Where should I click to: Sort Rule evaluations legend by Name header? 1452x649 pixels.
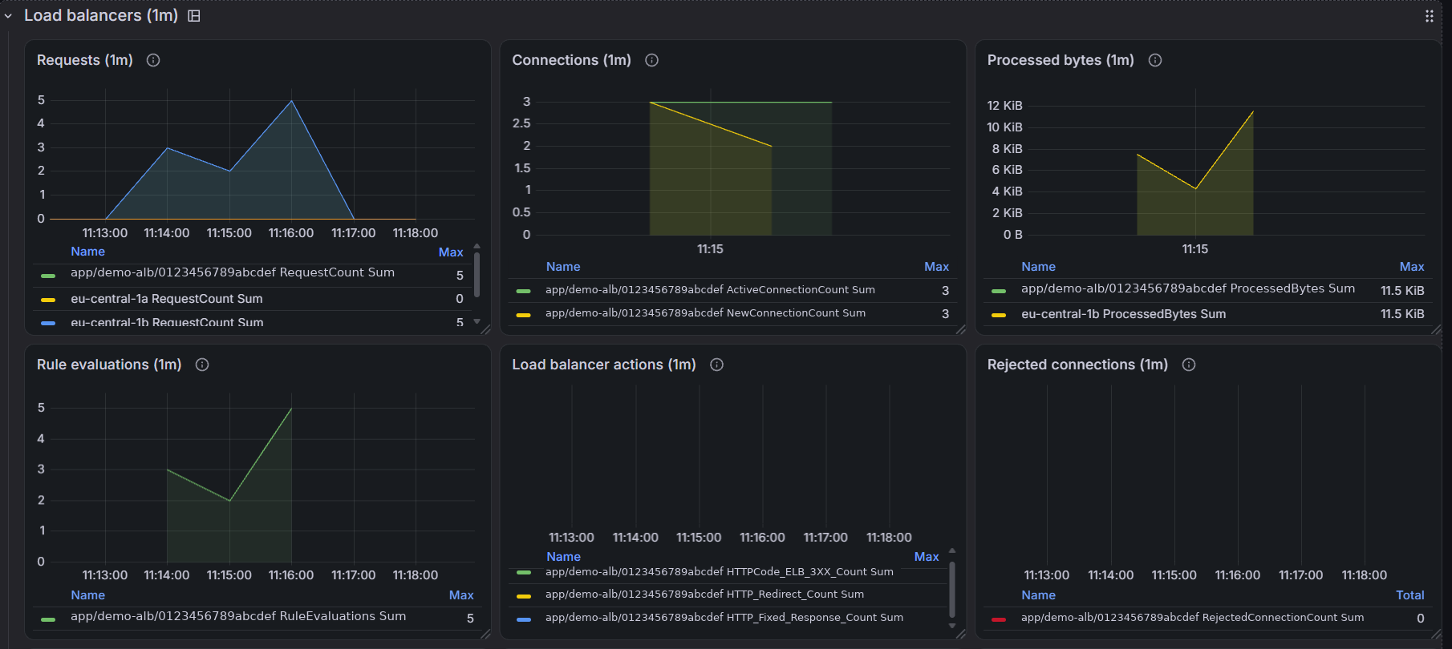pyautogui.click(x=87, y=595)
